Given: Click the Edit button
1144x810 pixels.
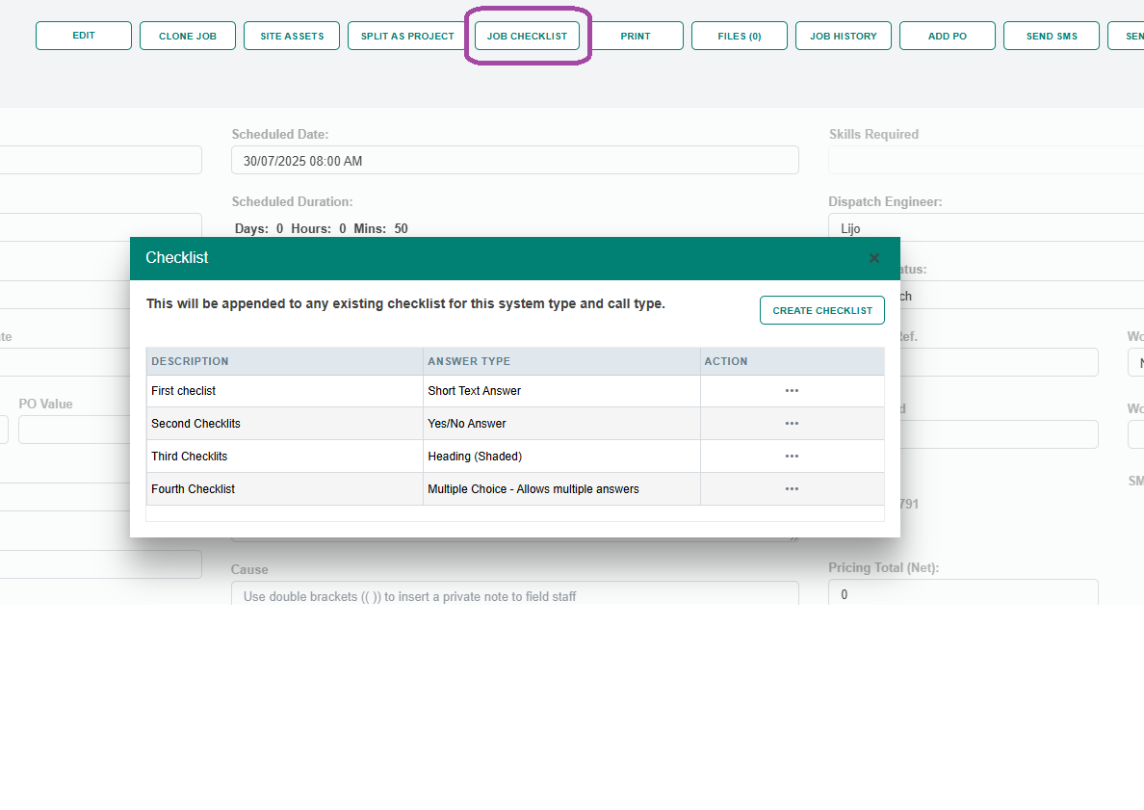Looking at the screenshot, I should tap(84, 36).
